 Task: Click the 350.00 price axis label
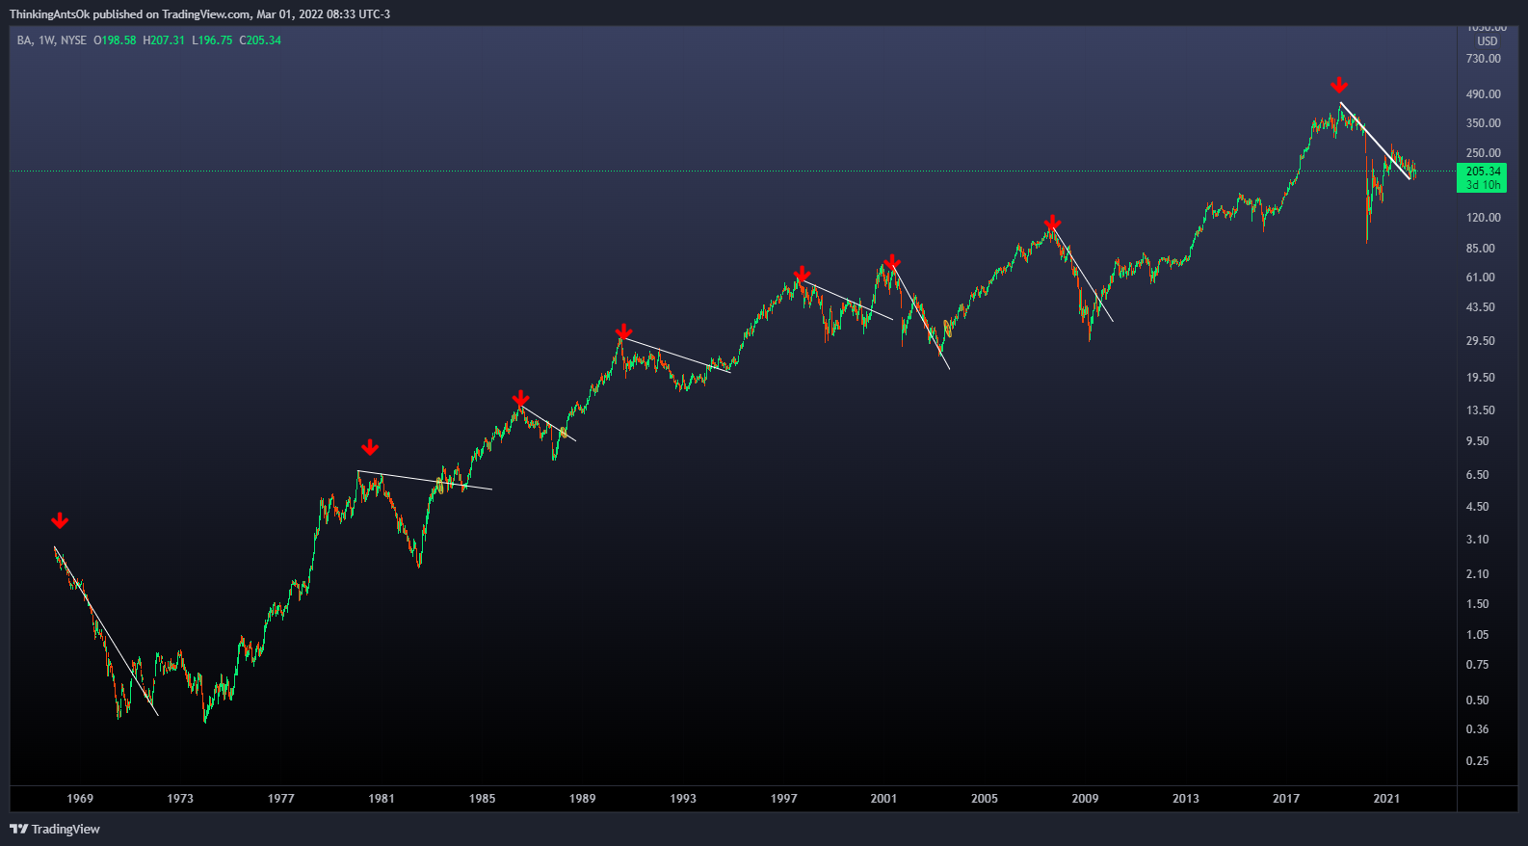[1484, 123]
